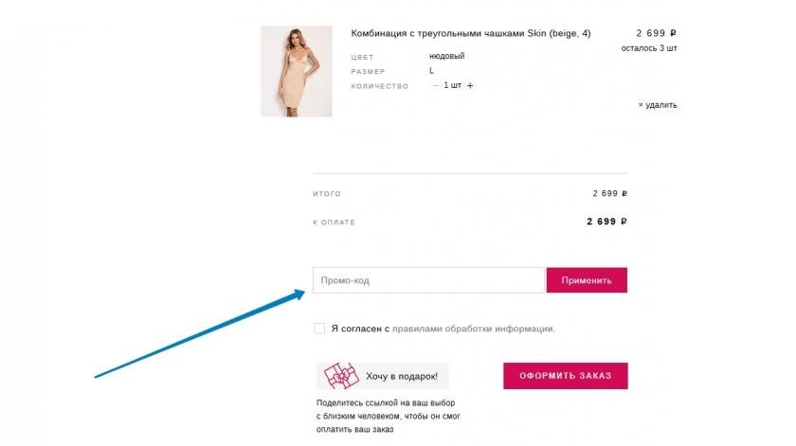The width and height of the screenshot is (796, 446).
Task: Click the '1 шт' quantity value
Action: [453, 86]
